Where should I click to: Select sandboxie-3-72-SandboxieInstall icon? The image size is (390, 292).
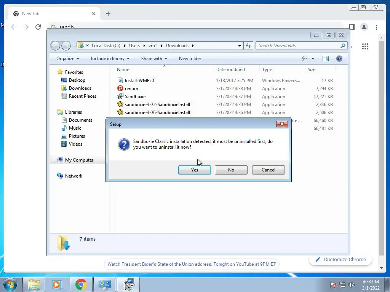point(120,104)
